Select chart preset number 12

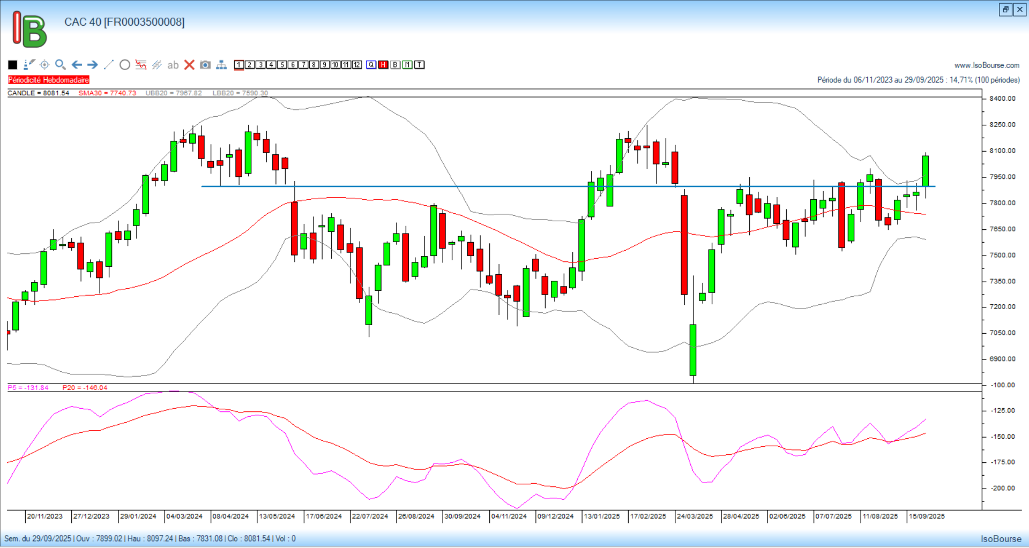[x=357, y=65]
